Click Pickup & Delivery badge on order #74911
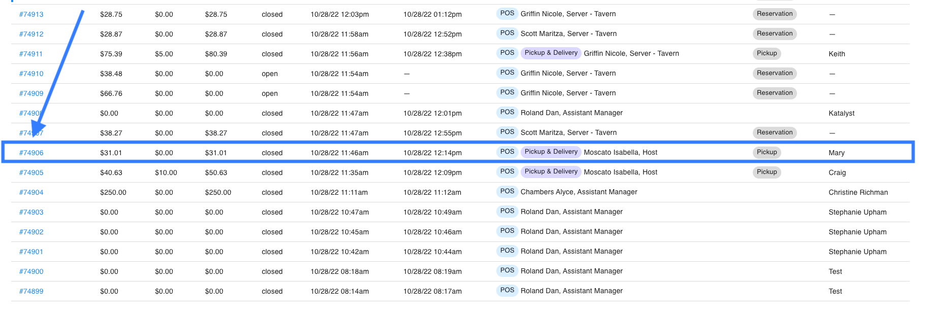This screenshot has height=316, width=925. [551, 53]
